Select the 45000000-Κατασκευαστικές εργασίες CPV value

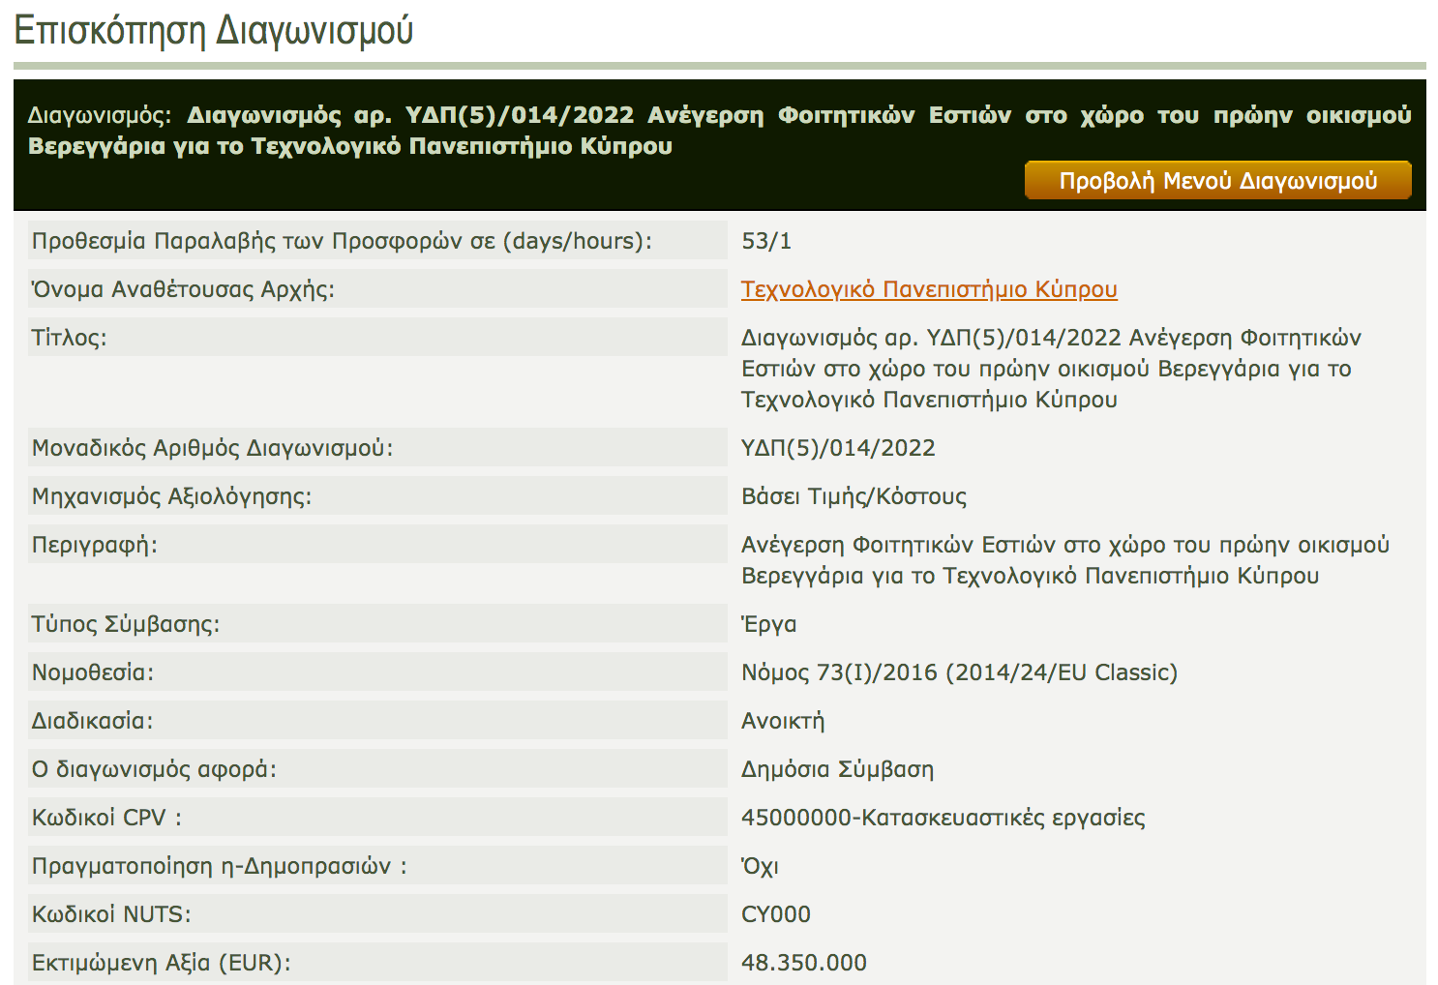coord(943,818)
